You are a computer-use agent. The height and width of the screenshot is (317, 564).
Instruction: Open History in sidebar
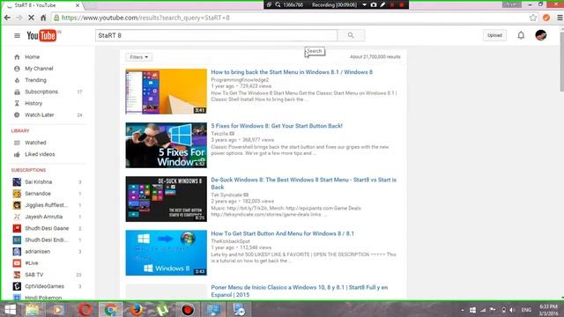pyautogui.click(x=33, y=103)
